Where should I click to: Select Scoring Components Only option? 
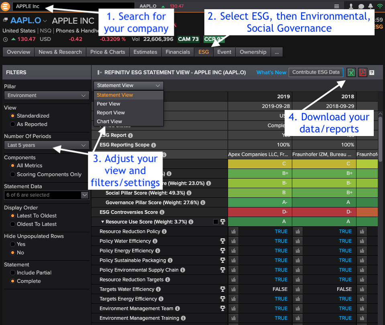[x=12, y=174]
